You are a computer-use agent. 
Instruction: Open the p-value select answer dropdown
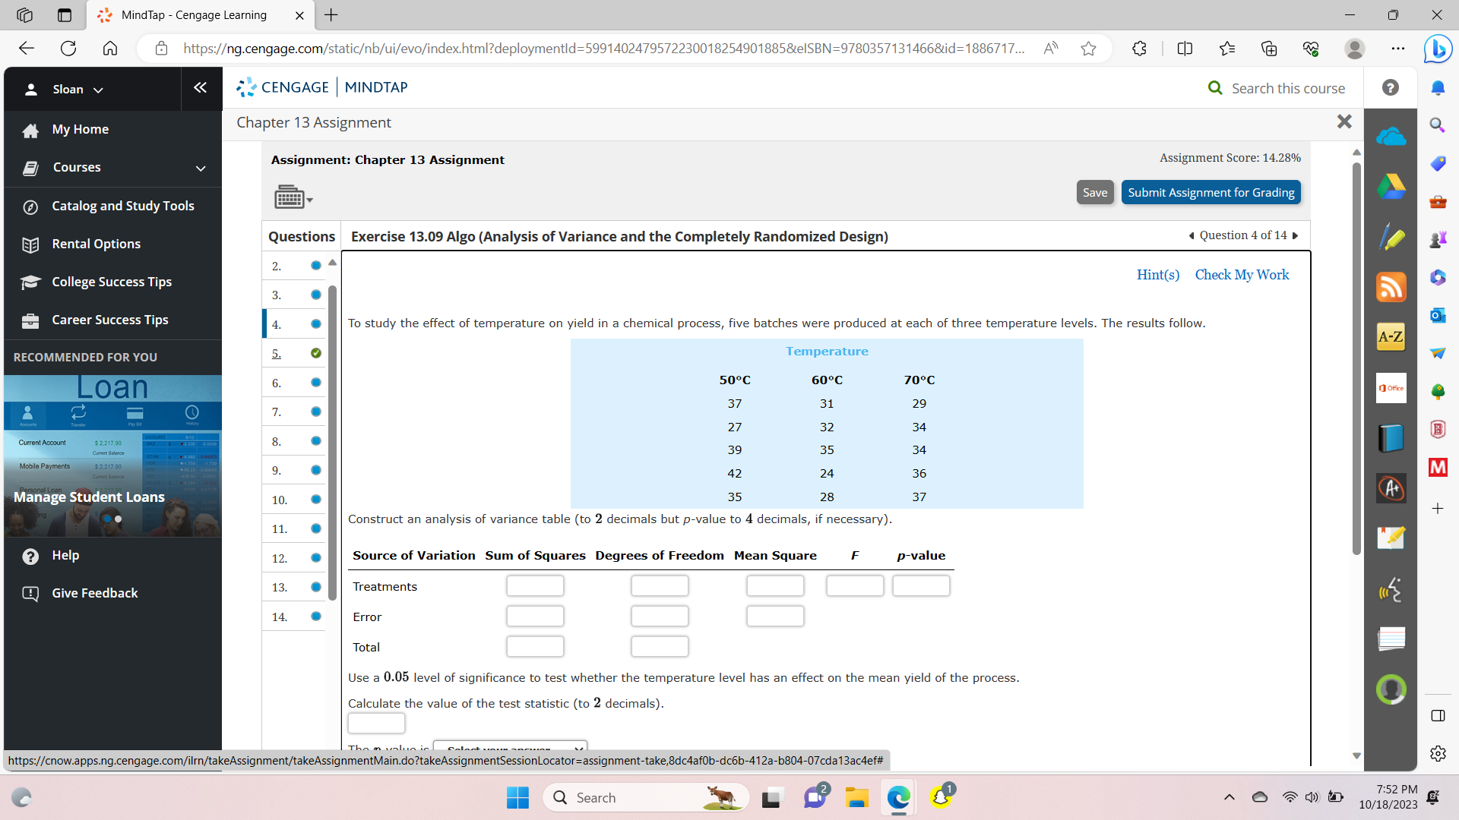point(509,748)
